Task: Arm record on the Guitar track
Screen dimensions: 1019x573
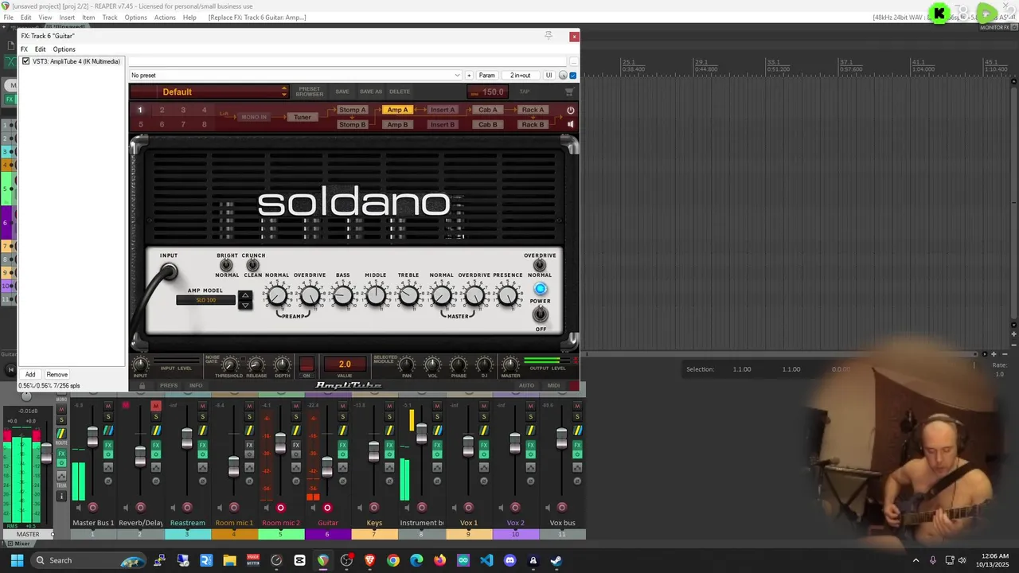Action: (327, 508)
